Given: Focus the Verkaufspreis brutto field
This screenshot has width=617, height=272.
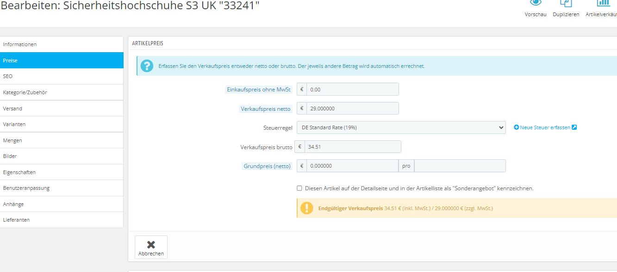Looking at the screenshot, I should pos(352,147).
